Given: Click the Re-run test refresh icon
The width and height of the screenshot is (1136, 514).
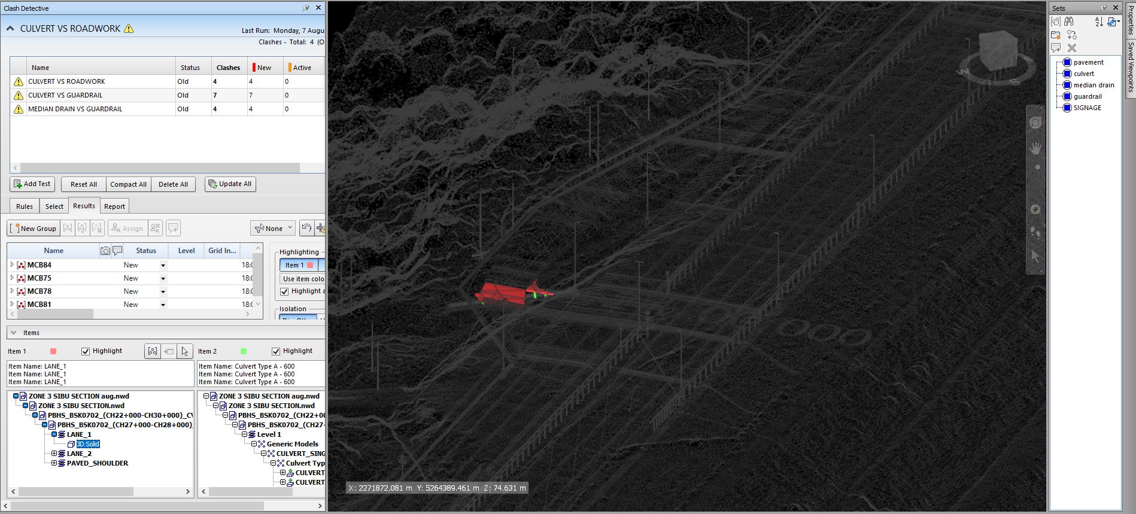Looking at the screenshot, I should click(x=306, y=228).
